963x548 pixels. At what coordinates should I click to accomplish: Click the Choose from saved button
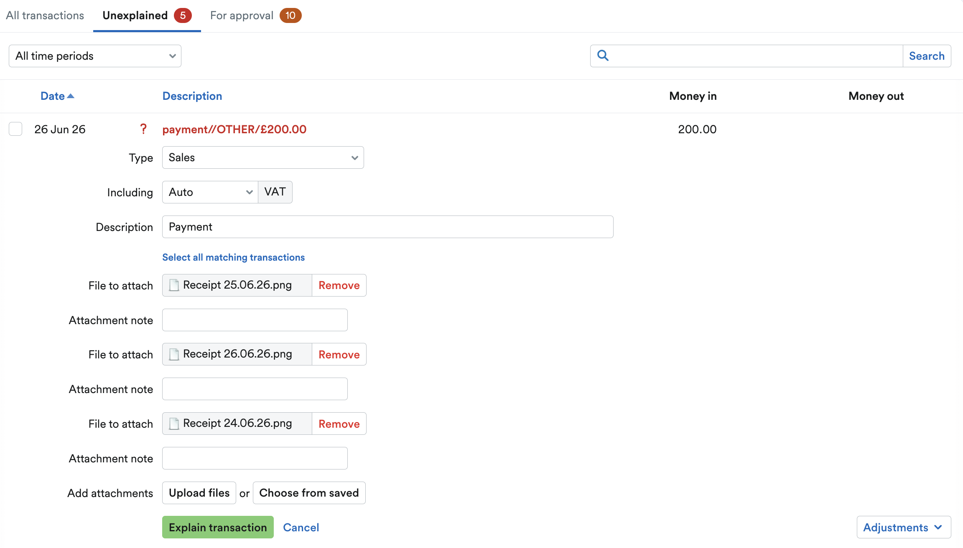309,493
